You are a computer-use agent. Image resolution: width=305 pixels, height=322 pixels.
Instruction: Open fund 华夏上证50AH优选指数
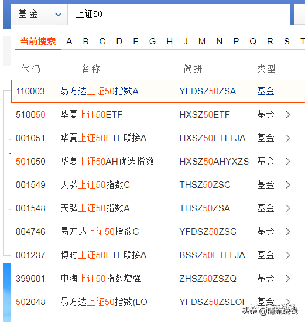click(x=107, y=162)
